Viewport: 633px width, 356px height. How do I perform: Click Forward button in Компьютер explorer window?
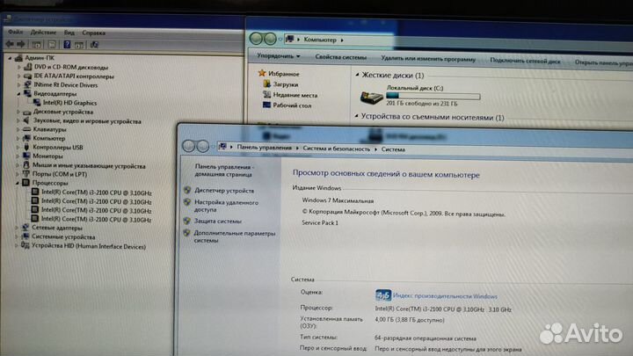270,39
